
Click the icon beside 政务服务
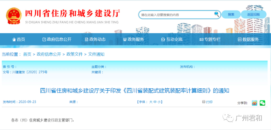125,40
